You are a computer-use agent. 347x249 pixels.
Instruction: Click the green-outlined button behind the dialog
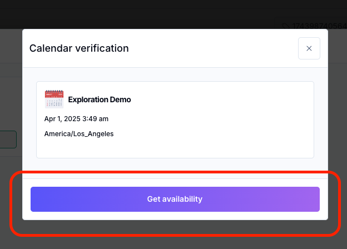tap(8, 139)
